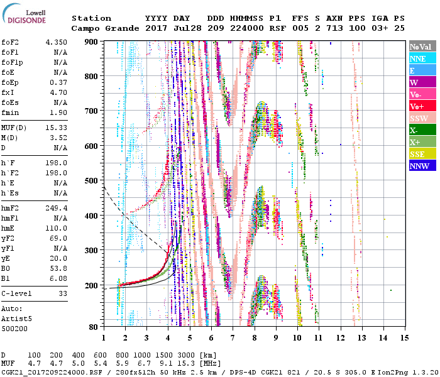This screenshot has height=377, width=440.
Task: Select the foF2 value 4.350
Action: click(56, 41)
